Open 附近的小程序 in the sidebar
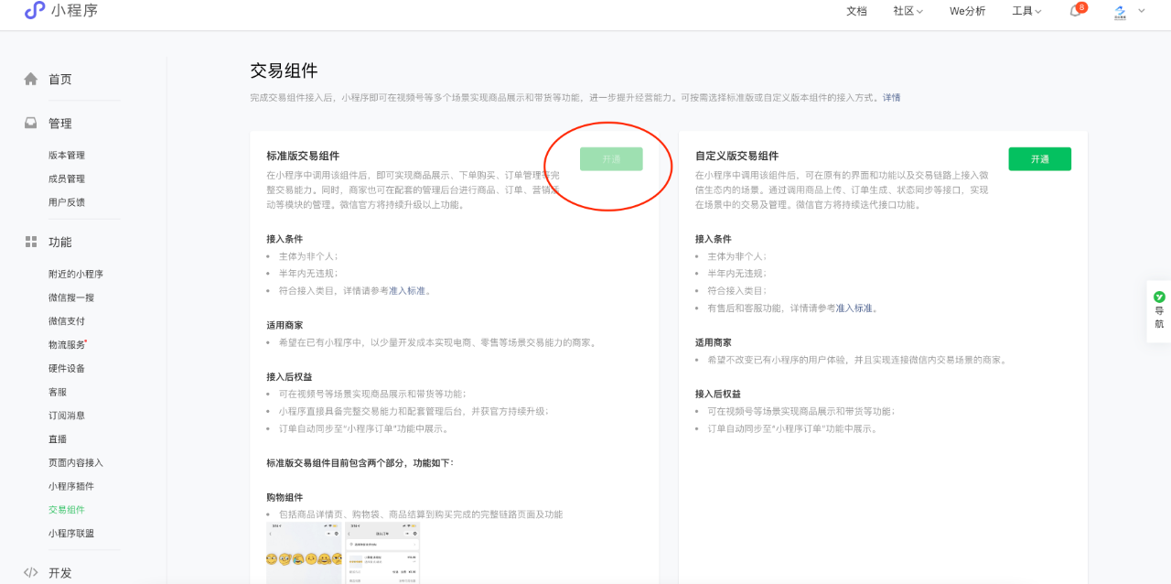Viewport: 1171px width, 584px height. tap(76, 274)
